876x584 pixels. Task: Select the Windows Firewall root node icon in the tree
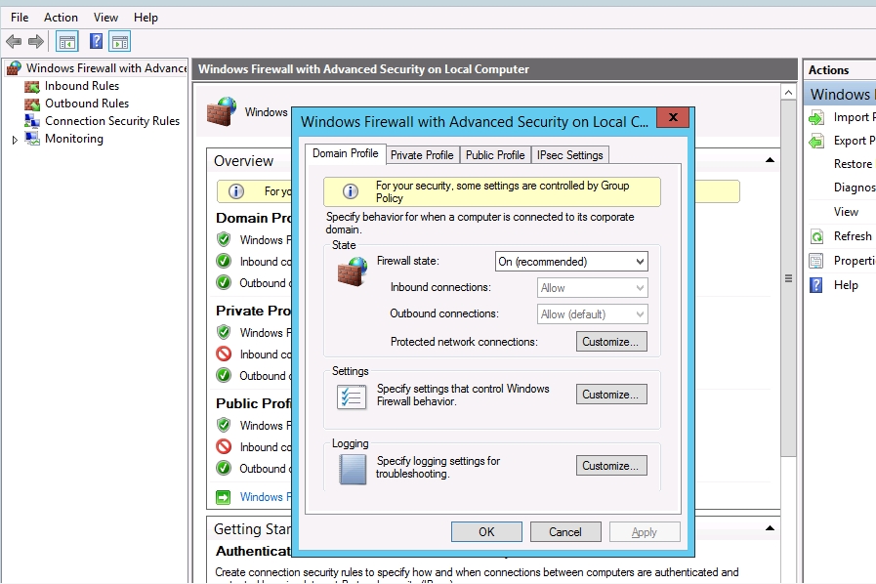click(x=14, y=68)
